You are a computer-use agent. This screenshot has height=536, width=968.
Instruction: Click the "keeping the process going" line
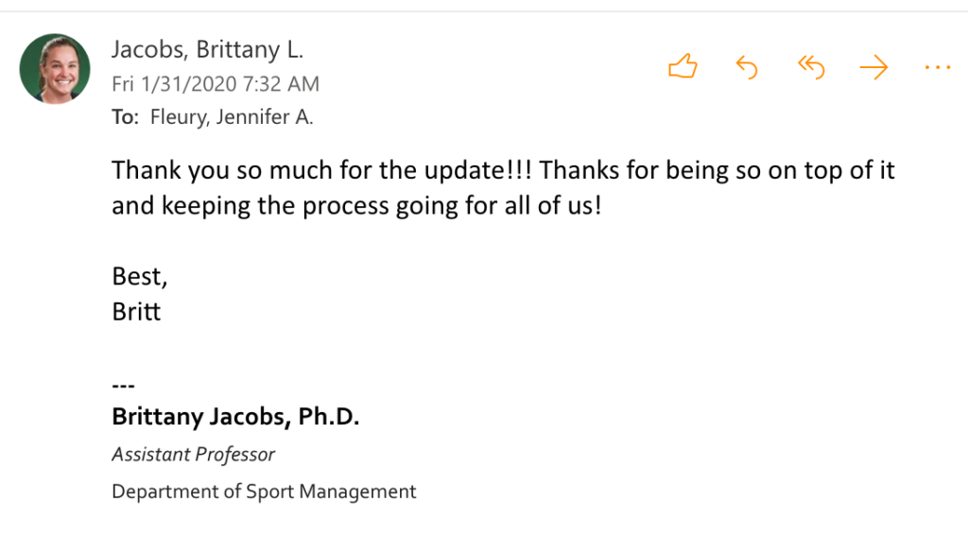click(x=355, y=205)
